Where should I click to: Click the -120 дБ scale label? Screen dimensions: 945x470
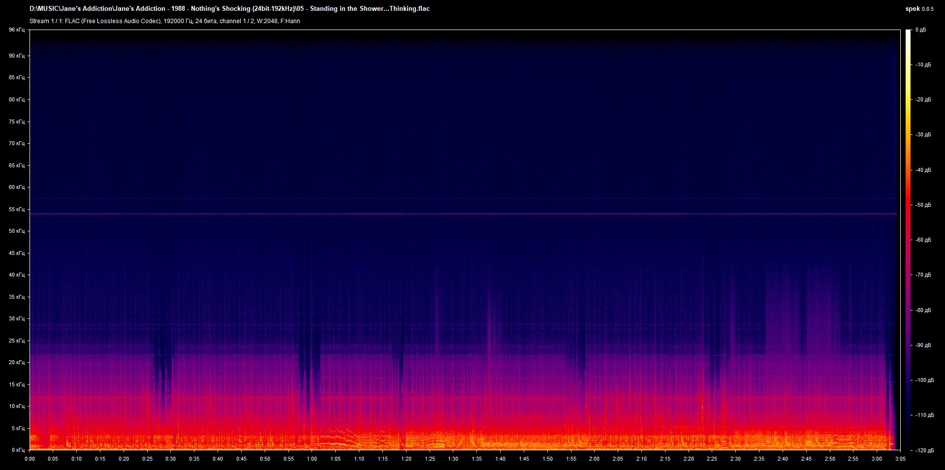pos(923,450)
